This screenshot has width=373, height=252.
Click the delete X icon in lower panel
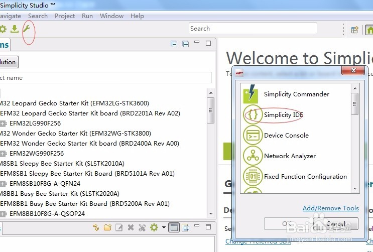coord(131,227)
